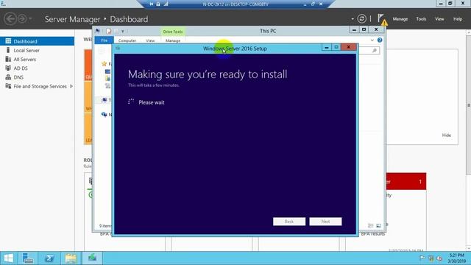
Task: Open the breadcrumb dropdown left of Refresh
Action: [x=353, y=19]
